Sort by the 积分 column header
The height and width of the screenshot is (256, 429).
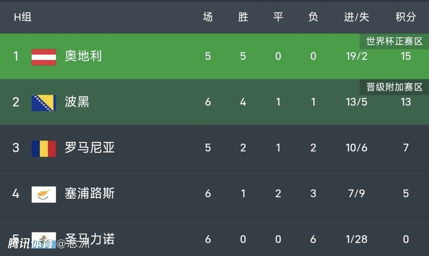405,17
